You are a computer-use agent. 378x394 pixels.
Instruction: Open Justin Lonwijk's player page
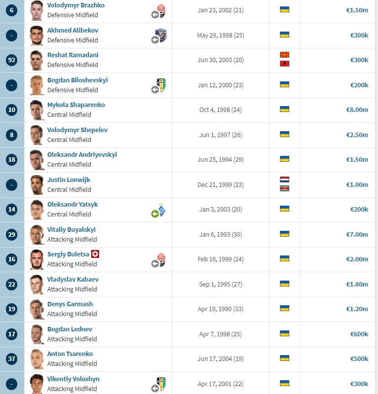pyautogui.click(x=69, y=179)
